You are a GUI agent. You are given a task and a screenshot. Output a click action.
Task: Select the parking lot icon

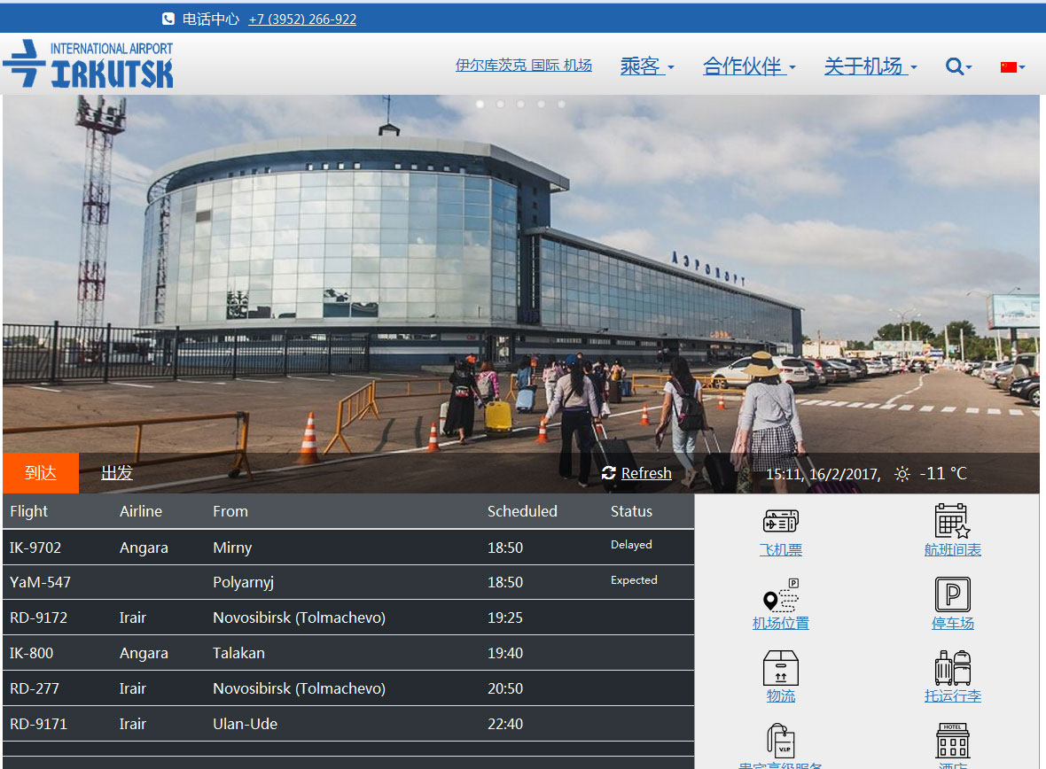(x=952, y=594)
